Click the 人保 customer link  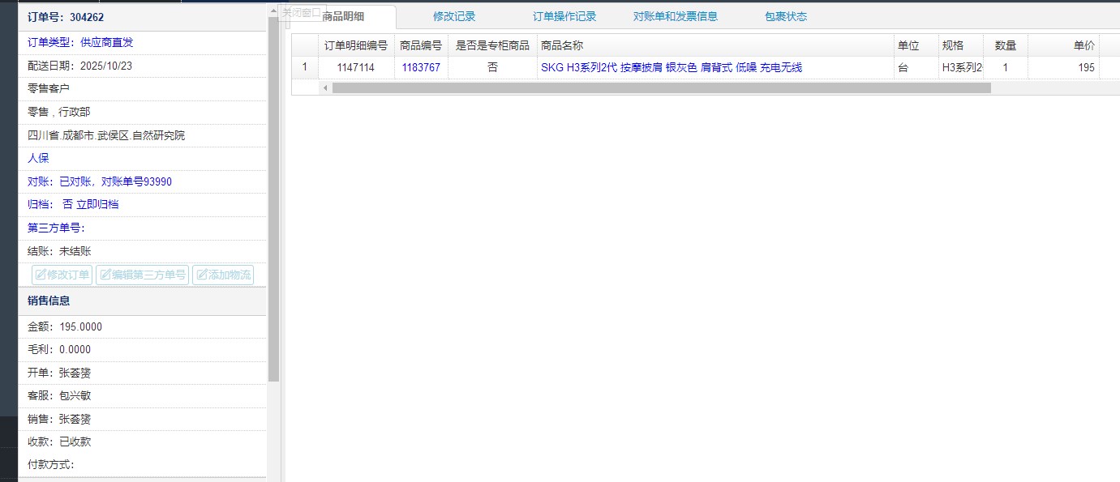click(38, 158)
